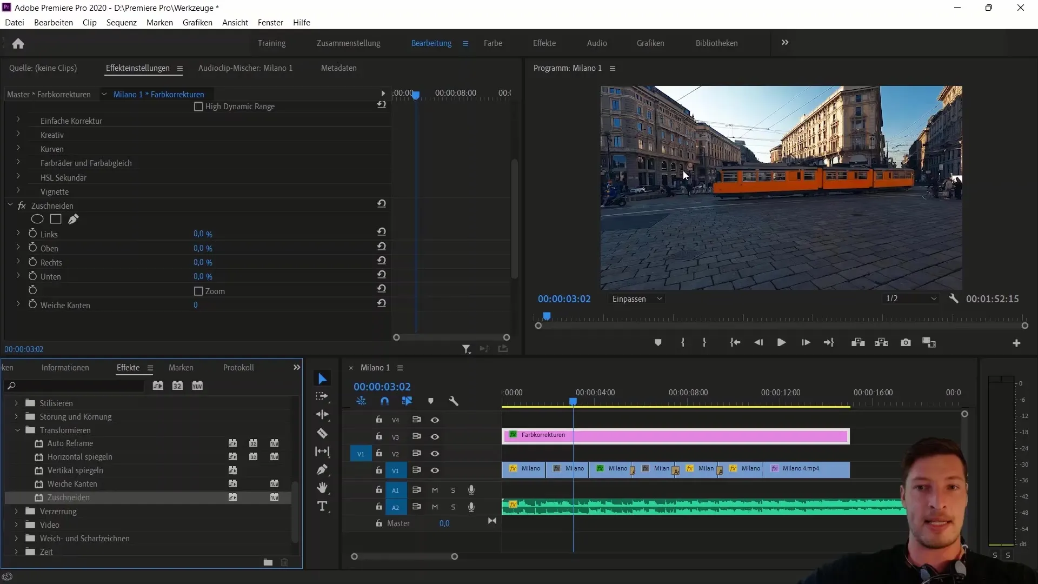Toggle animation stopwatch for Oben
The height and width of the screenshot is (584, 1038).
pyautogui.click(x=32, y=248)
